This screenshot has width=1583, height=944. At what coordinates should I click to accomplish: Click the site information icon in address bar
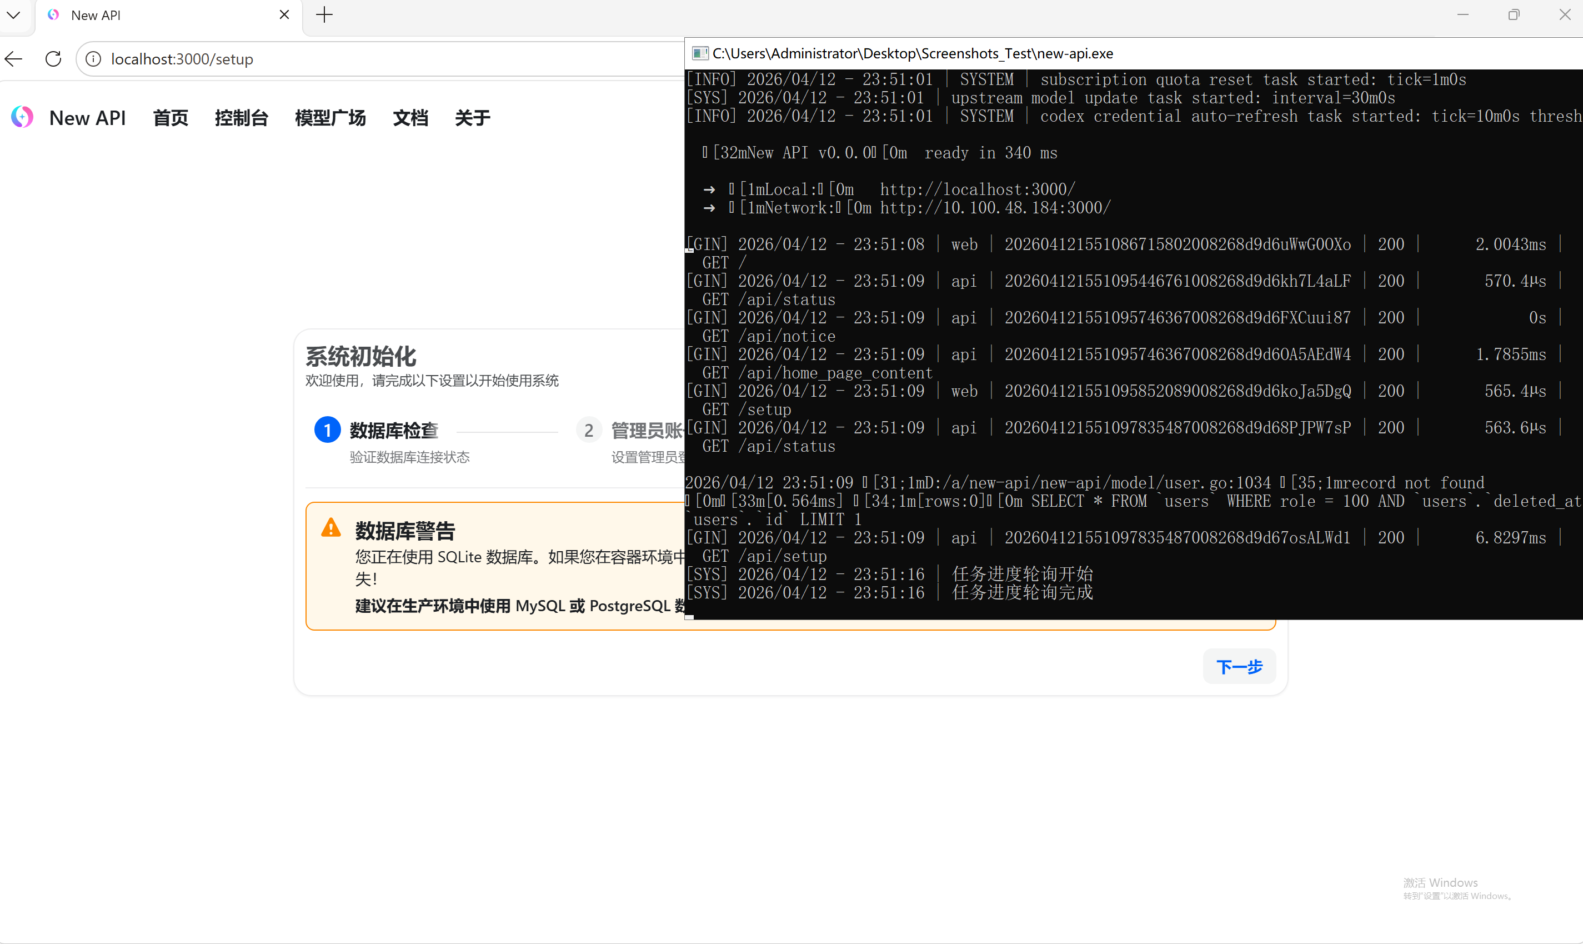coord(93,59)
